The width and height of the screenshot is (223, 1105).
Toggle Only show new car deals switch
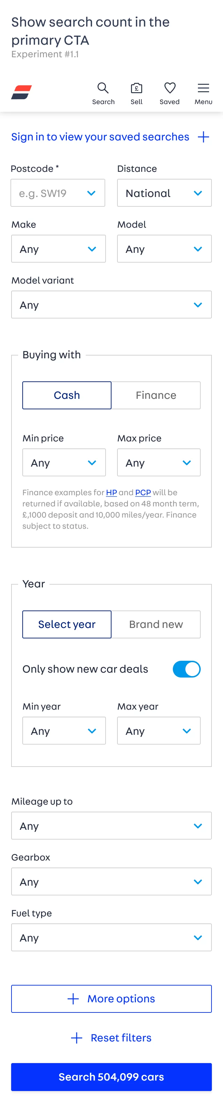pyautogui.click(x=187, y=669)
